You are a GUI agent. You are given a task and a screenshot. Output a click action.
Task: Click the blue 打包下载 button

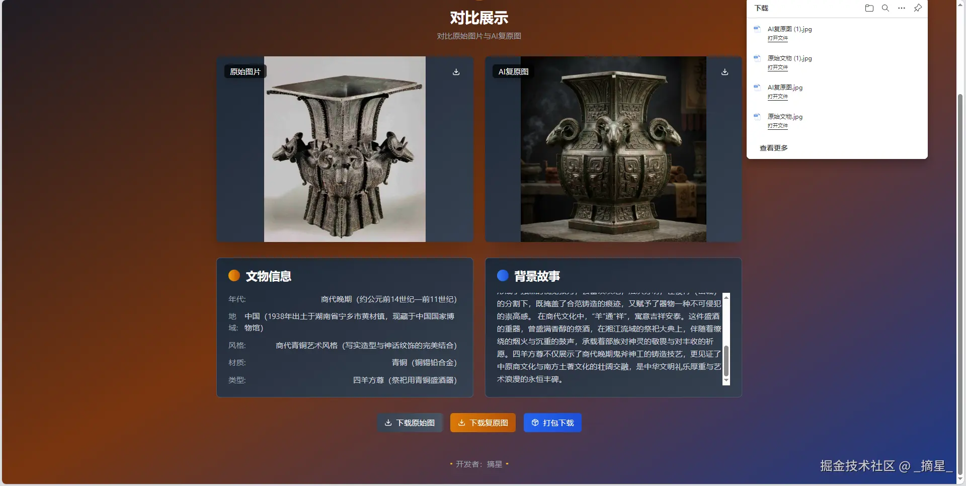tap(552, 423)
